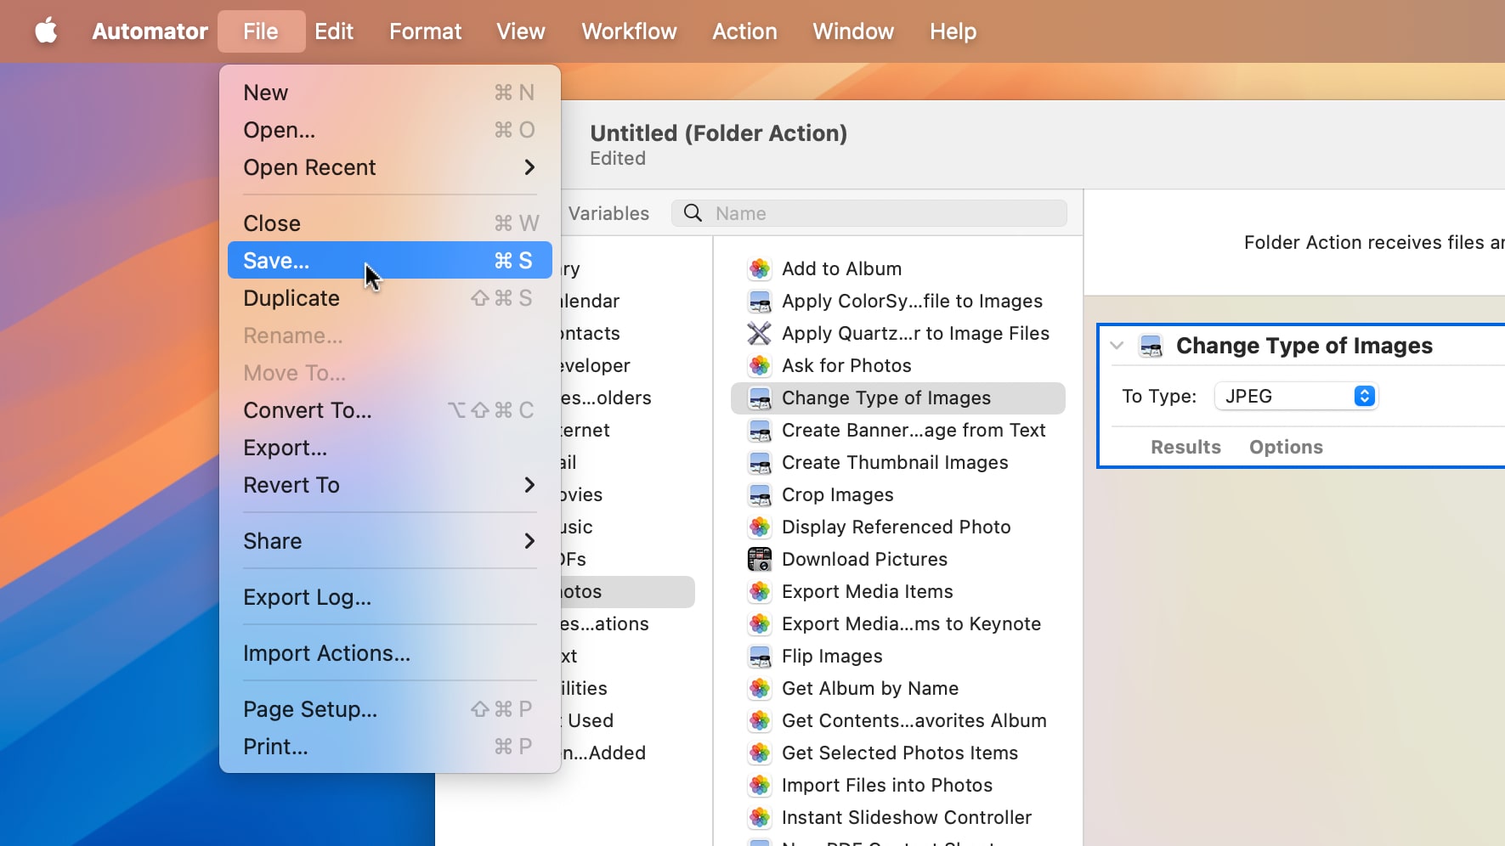Open the View menu
The image size is (1505, 846).
pos(520,31)
